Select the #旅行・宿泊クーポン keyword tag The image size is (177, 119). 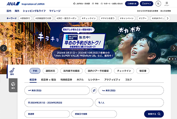(67, 18)
